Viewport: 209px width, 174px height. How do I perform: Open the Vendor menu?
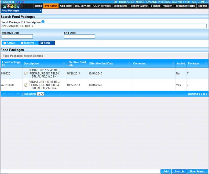[x=167, y=6]
